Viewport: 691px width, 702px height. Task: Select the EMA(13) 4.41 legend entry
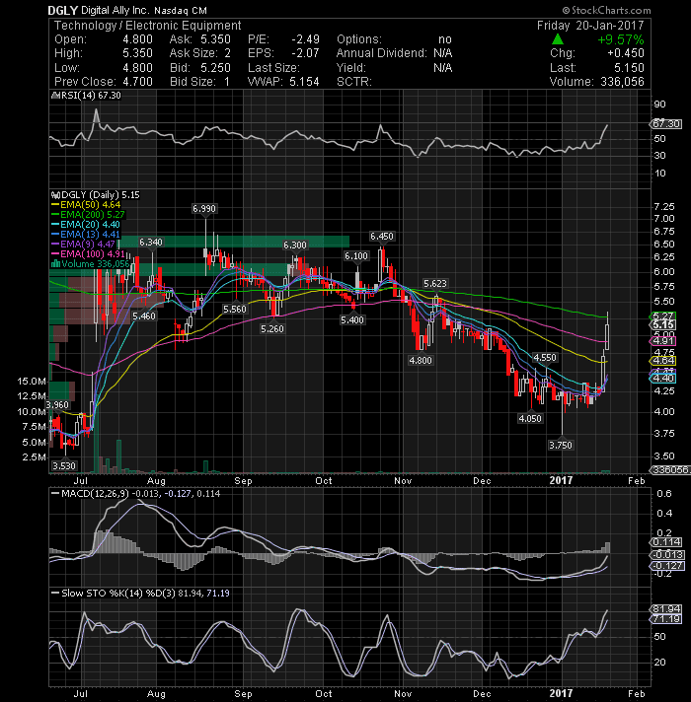[x=86, y=234]
